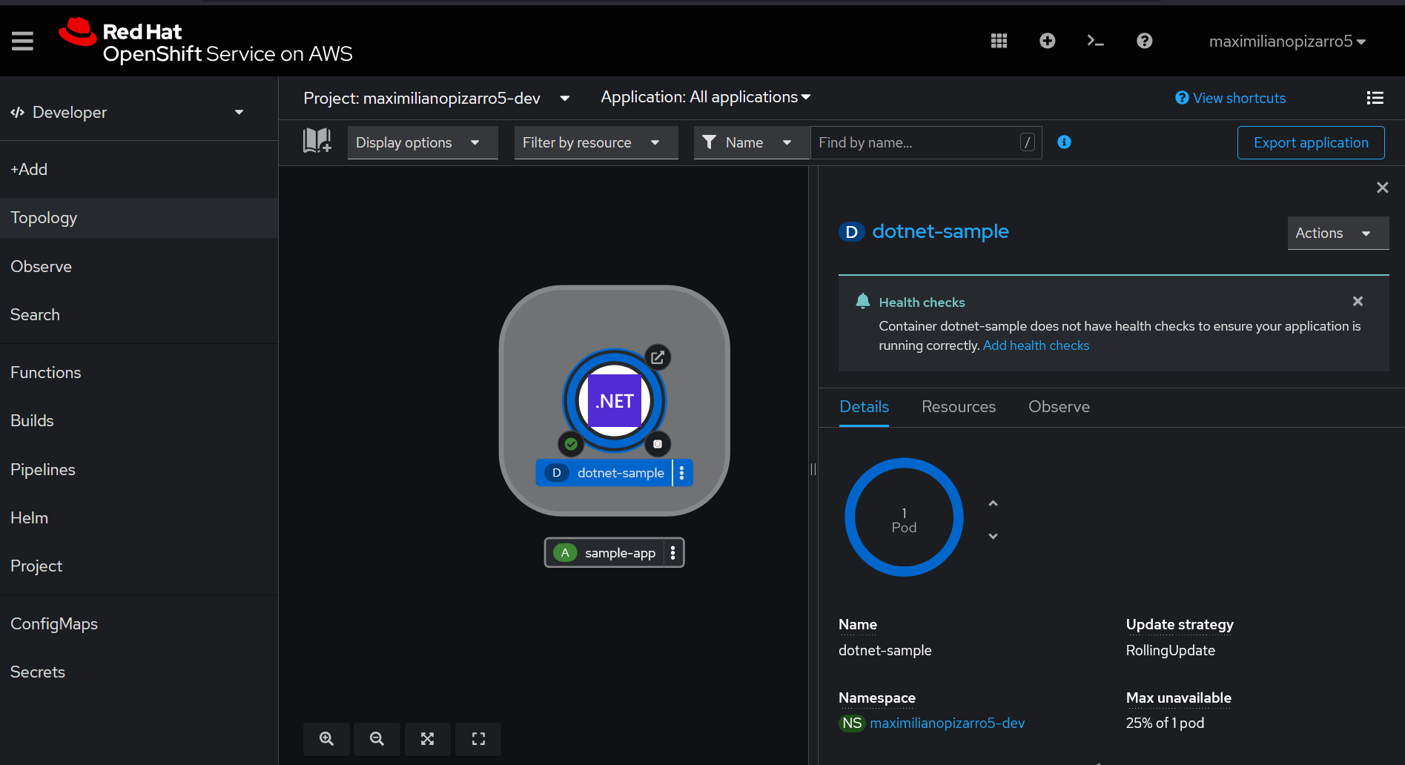This screenshot has height=765, width=1405.
Task: Zoom out on the topology graph
Action: pos(377,738)
